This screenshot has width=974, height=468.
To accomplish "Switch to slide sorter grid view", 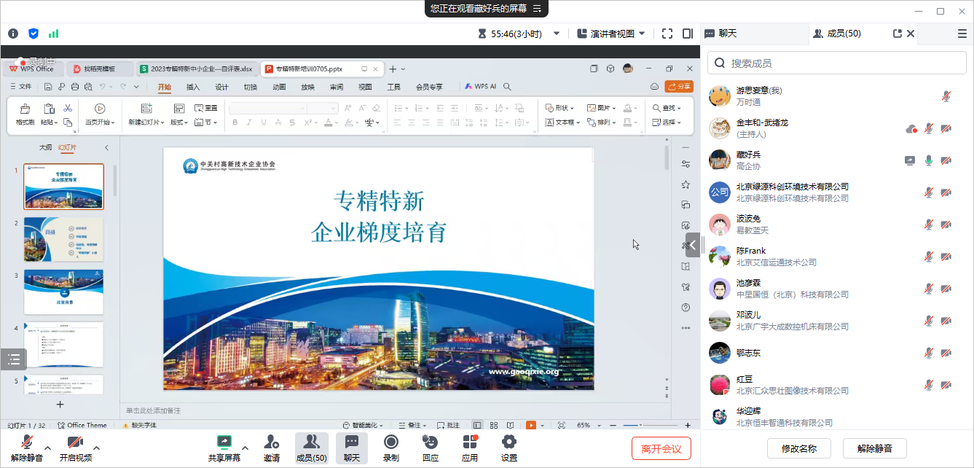I will click(494, 425).
